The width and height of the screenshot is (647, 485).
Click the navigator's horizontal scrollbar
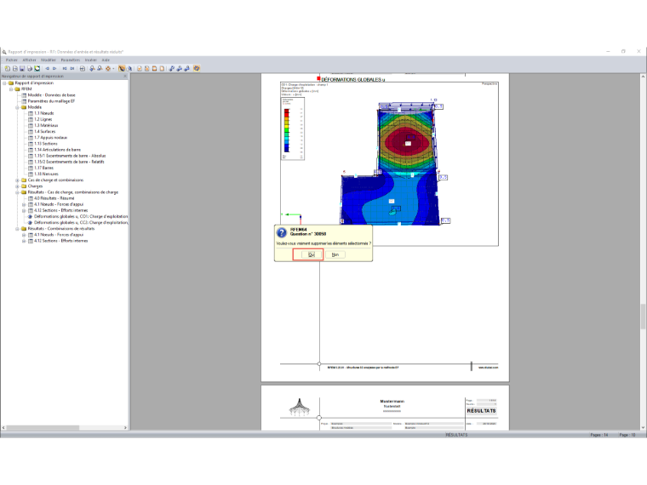click(64, 428)
